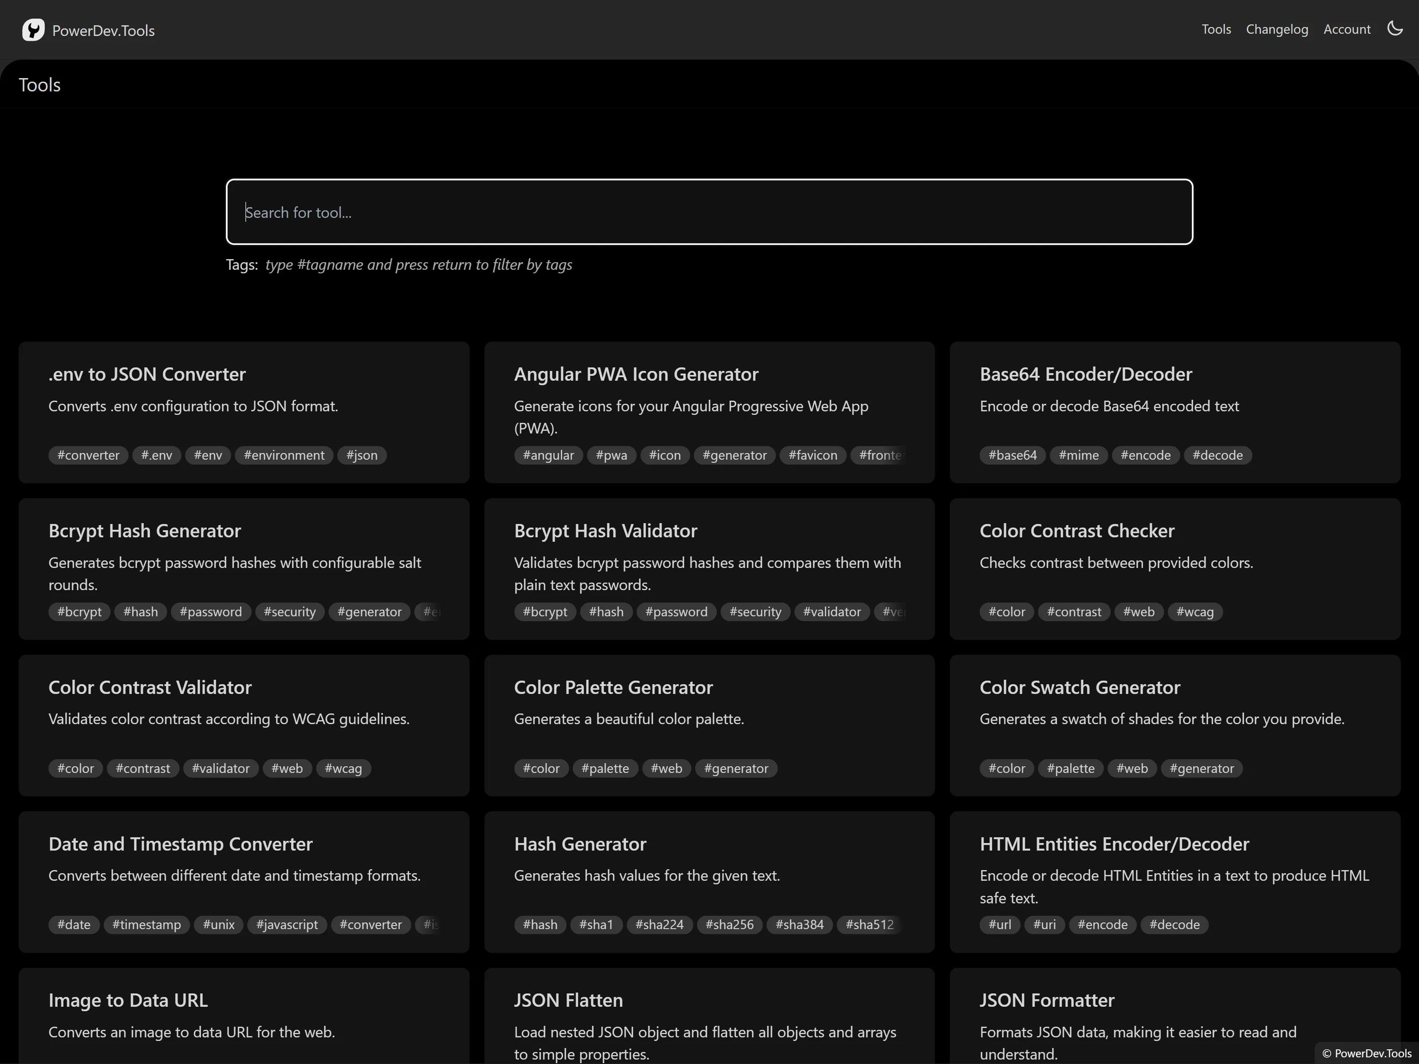
Task: Open .env to JSON Converter card
Action: pyautogui.click(x=147, y=374)
